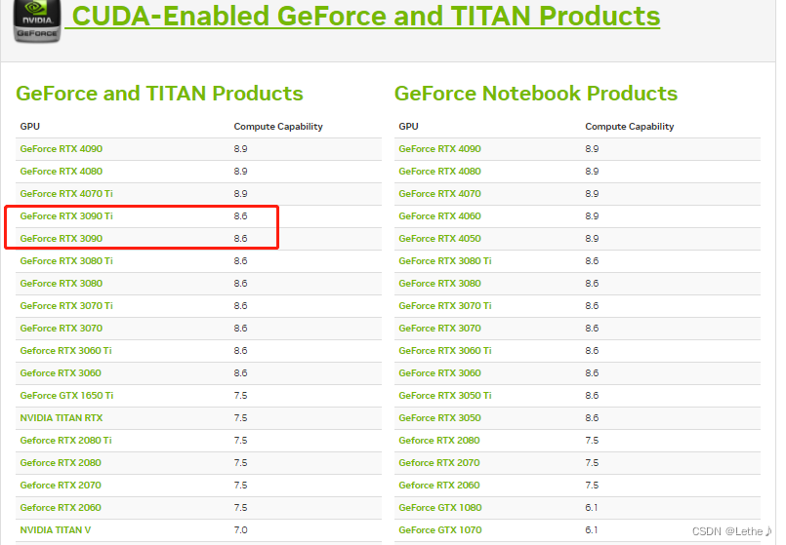Open notebook Geforce RTX 2070 link
This screenshot has height=545, width=786.
tap(439, 463)
